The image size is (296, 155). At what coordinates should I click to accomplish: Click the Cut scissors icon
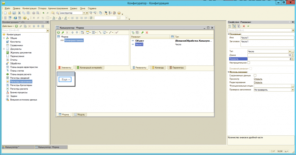pos(19,13)
